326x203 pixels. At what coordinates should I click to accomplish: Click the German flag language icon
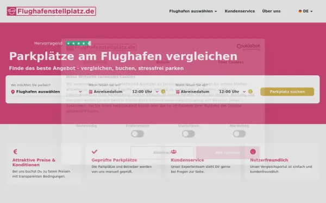(x=300, y=11)
